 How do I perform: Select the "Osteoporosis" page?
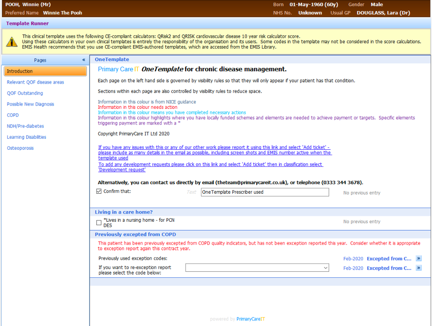[x=20, y=148]
